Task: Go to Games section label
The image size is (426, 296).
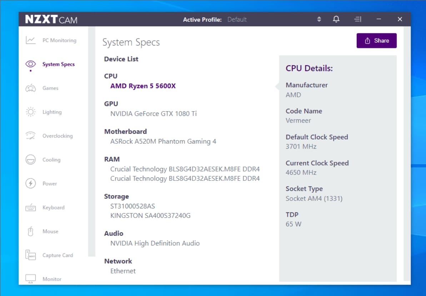Action: tap(50, 88)
